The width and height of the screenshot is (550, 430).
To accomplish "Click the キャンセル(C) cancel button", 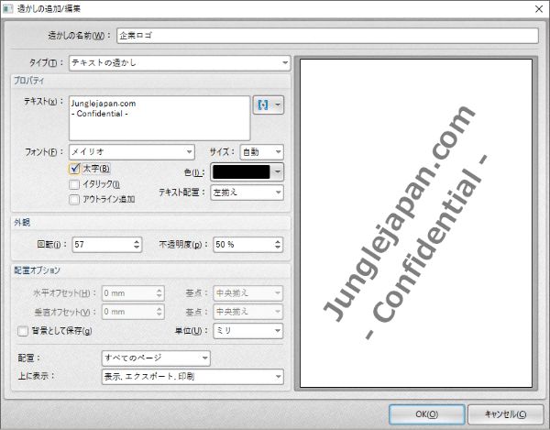I will (505, 414).
